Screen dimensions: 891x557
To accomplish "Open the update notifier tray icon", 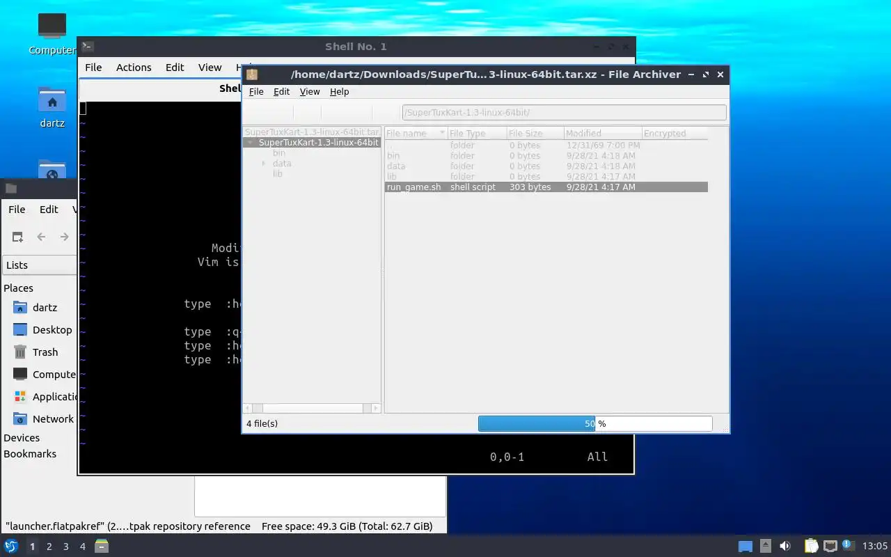I will [x=847, y=545].
